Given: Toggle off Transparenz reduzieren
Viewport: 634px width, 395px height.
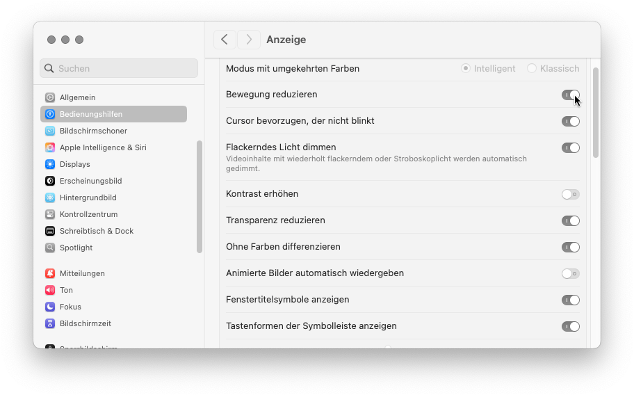Looking at the screenshot, I should [x=570, y=220].
